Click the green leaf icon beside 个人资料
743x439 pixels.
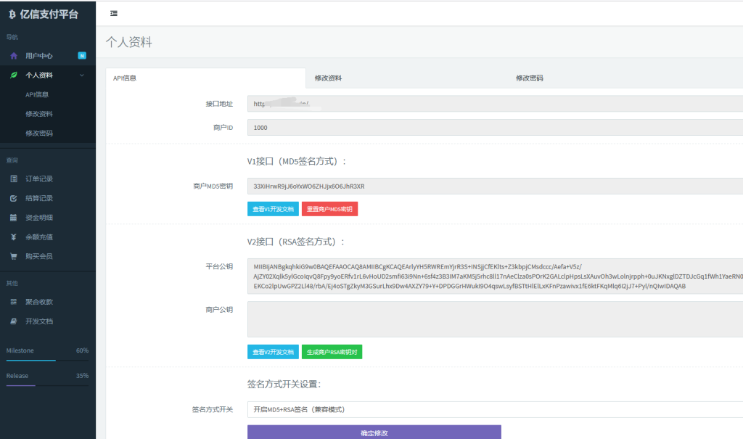pos(14,75)
